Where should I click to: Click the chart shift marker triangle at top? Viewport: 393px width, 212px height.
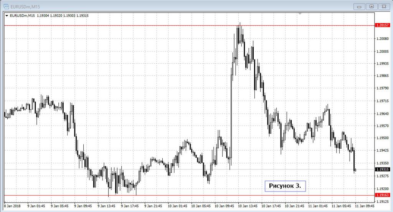pos(301,13)
